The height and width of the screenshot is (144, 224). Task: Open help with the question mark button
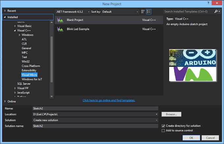[x=209, y=4]
